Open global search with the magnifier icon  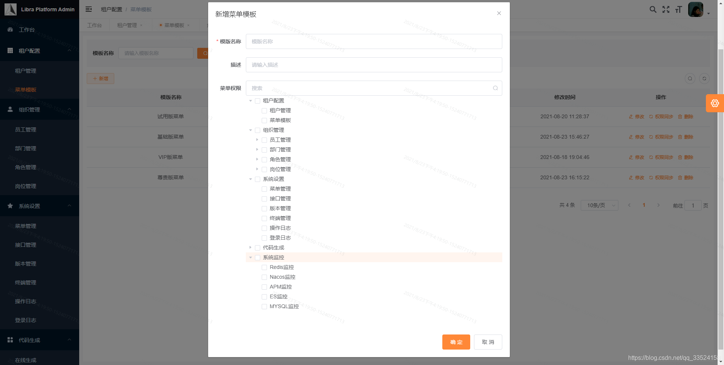(653, 9)
